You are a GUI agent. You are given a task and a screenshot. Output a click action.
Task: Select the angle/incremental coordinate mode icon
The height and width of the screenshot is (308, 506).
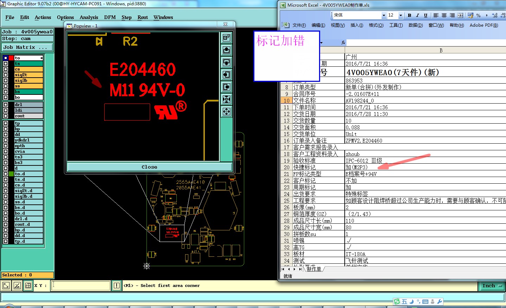click(x=17, y=286)
